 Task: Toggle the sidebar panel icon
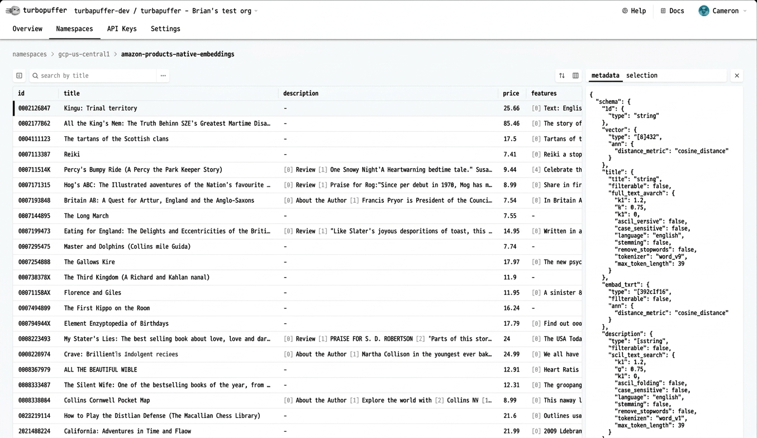point(19,75)
